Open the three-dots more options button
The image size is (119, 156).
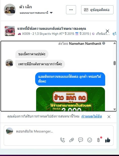point(71,10)
